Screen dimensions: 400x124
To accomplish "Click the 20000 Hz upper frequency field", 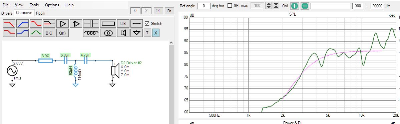I will click(377, 6).
